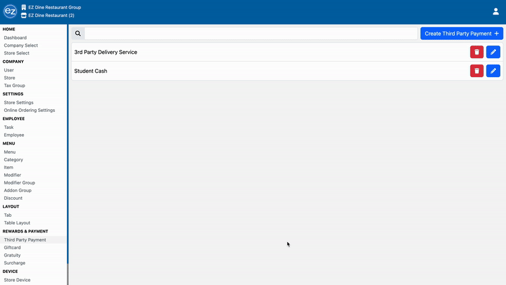
Task: Open Addon Group page
Action: click(x=18, y=191)
